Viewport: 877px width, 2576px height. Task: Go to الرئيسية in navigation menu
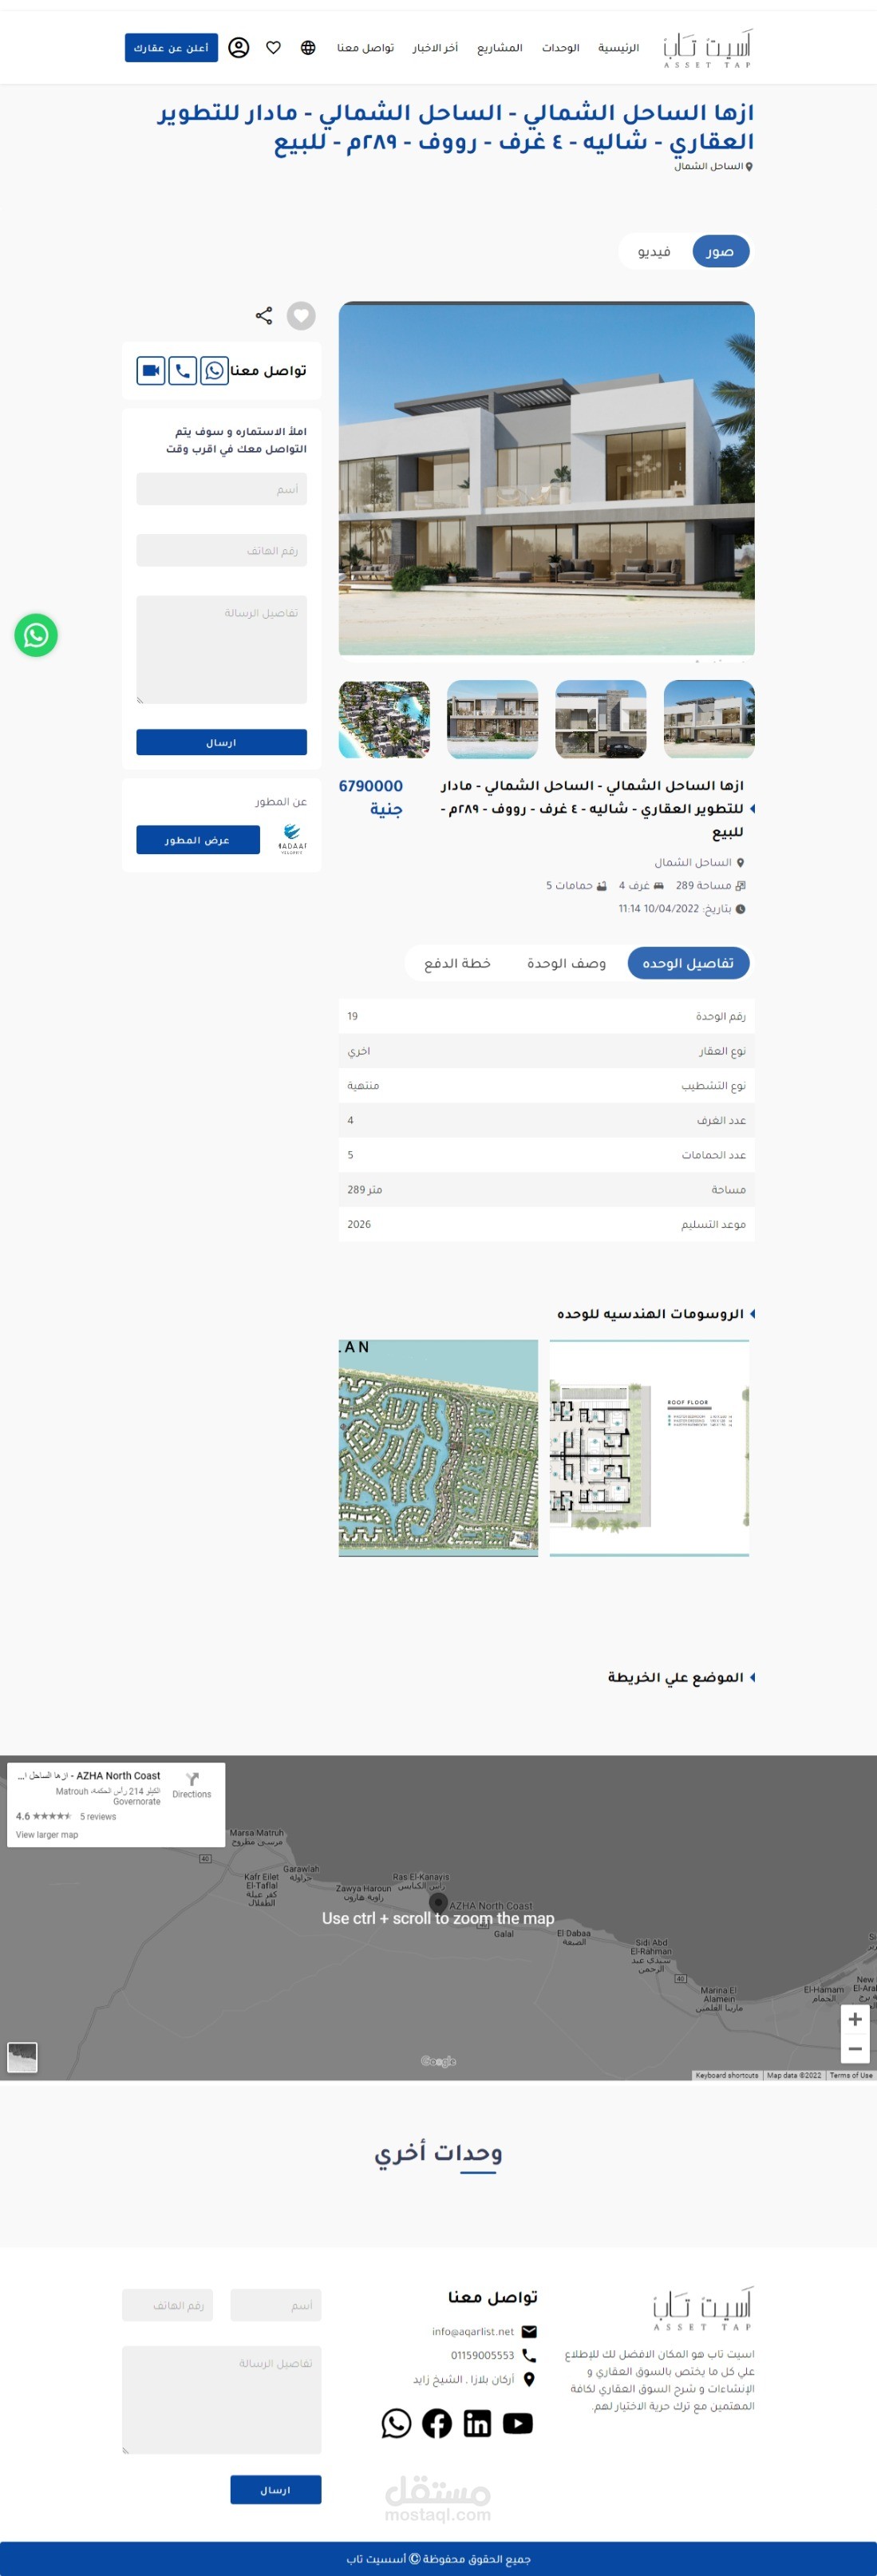tap(618, 48)
